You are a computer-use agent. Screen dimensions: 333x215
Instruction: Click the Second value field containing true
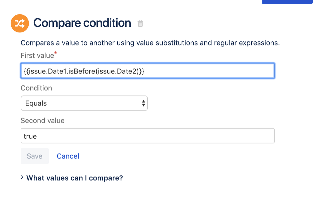[x=148, y=136]
